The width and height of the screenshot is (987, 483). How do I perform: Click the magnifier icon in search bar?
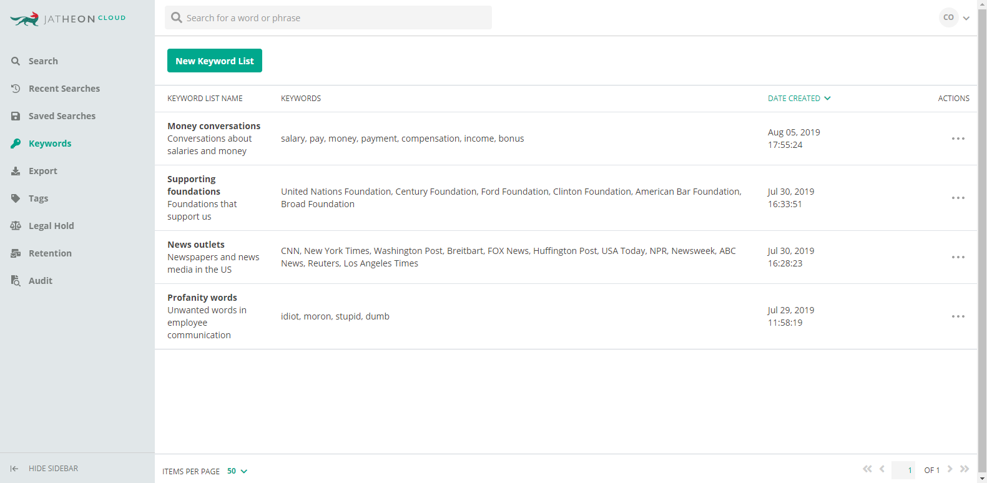click(x=177, y=17)
